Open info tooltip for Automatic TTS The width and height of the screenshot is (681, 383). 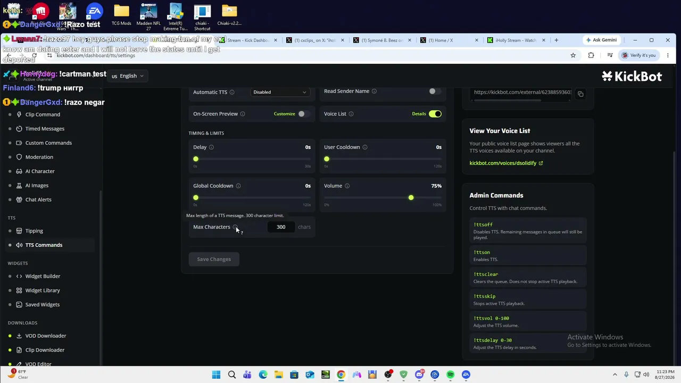232,92
